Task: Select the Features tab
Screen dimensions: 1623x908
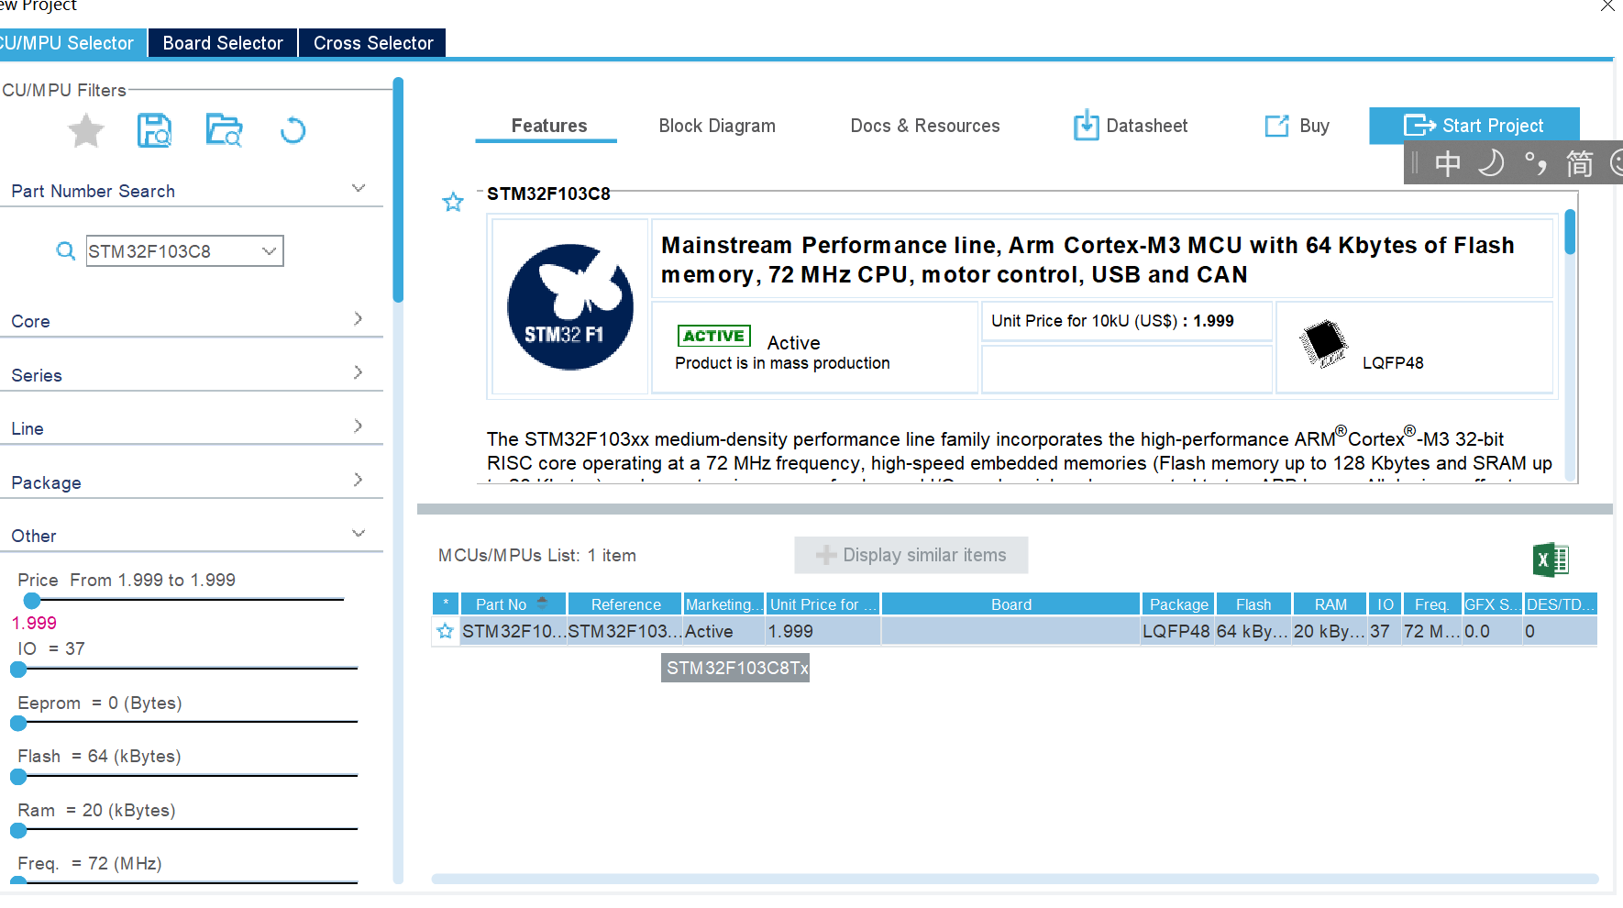Action: (x=548, y=126)
